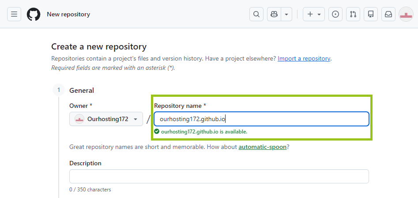
Task: Open the search magnifier button
Action: (256, 14)
